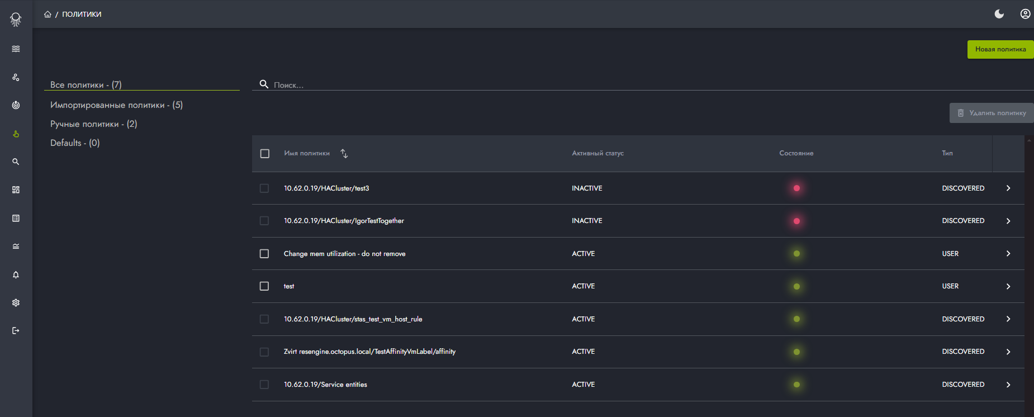The height and width of the screenshot is (417, 1034).
Task: Check the box for the test policy
Action: click(x=264, y=286)
